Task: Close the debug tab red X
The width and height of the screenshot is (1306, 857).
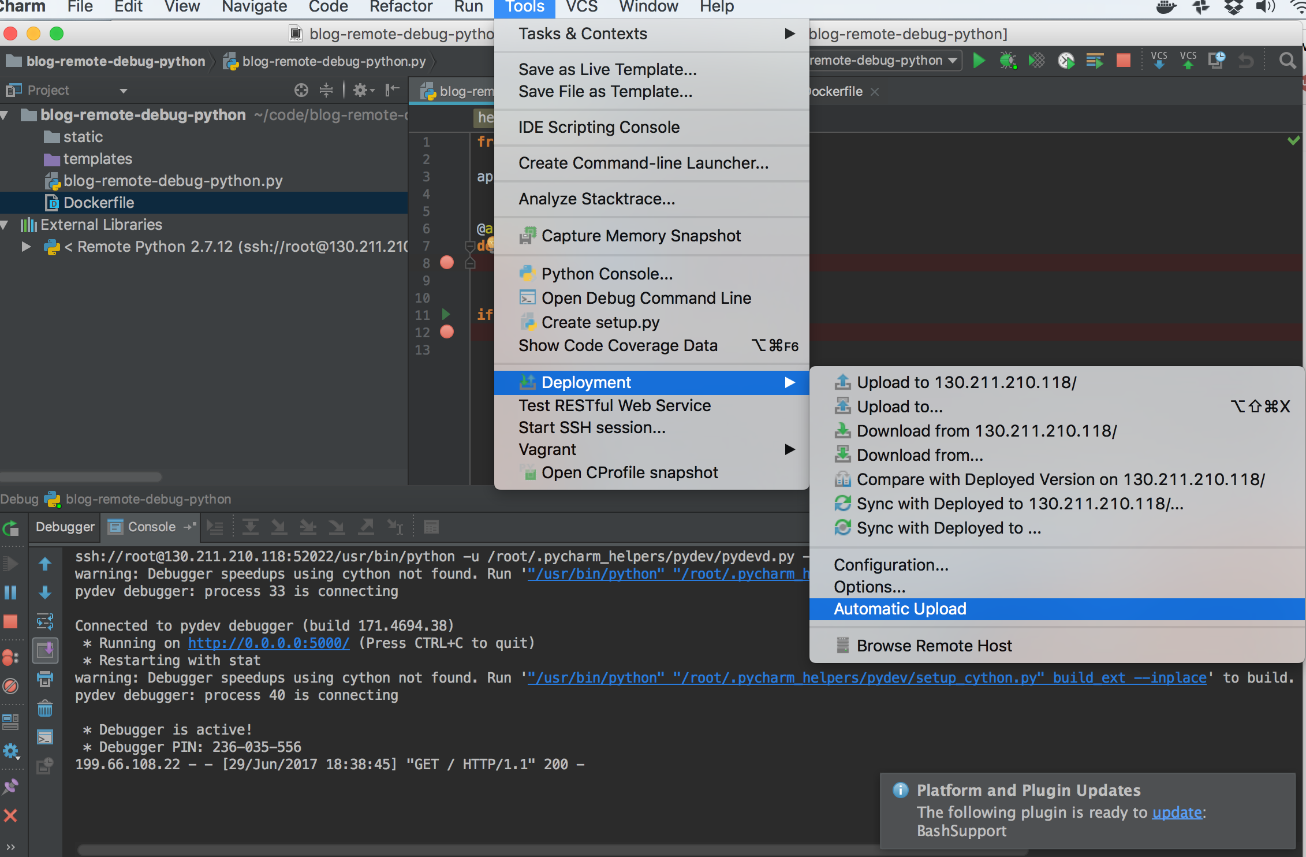Action: click(x=10, y=815)
